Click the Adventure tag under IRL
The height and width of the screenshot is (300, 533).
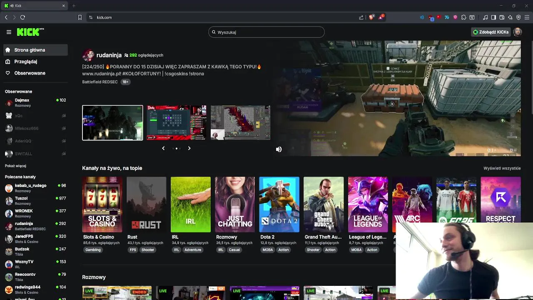(193, 250)
